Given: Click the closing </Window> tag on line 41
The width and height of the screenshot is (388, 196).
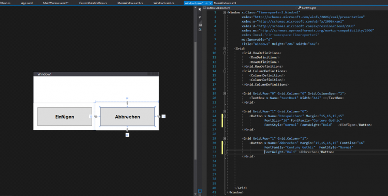Looking at the screenshot, I should click(235, 192).
